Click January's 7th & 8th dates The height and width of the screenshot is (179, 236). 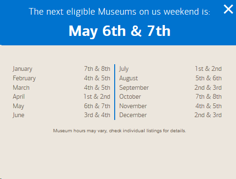[x=97, y=68]
